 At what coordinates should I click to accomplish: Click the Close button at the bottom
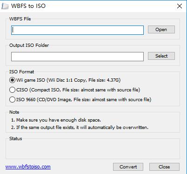pos(164,167)
